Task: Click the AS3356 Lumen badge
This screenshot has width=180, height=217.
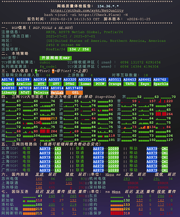Action: (85, 82)
